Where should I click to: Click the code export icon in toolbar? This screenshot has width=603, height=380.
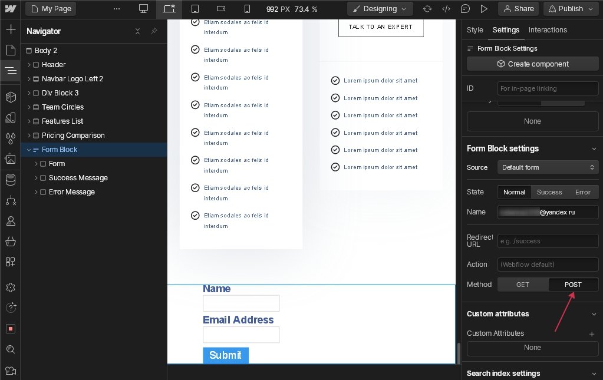tap(446, 9)
